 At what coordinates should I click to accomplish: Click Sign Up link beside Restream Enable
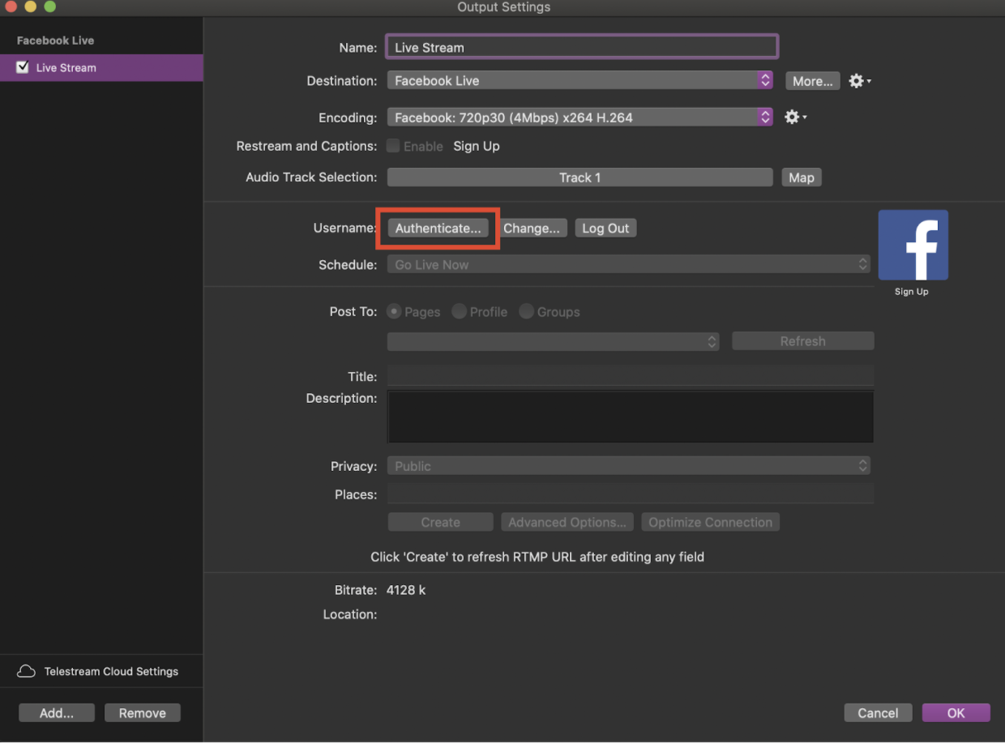point(477,147)
